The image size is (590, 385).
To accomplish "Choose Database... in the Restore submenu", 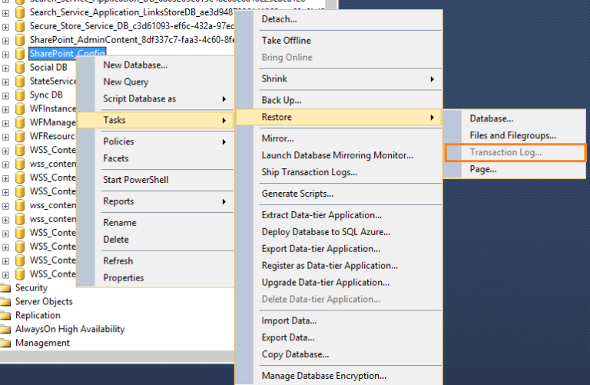I will (x=515, y=118).
